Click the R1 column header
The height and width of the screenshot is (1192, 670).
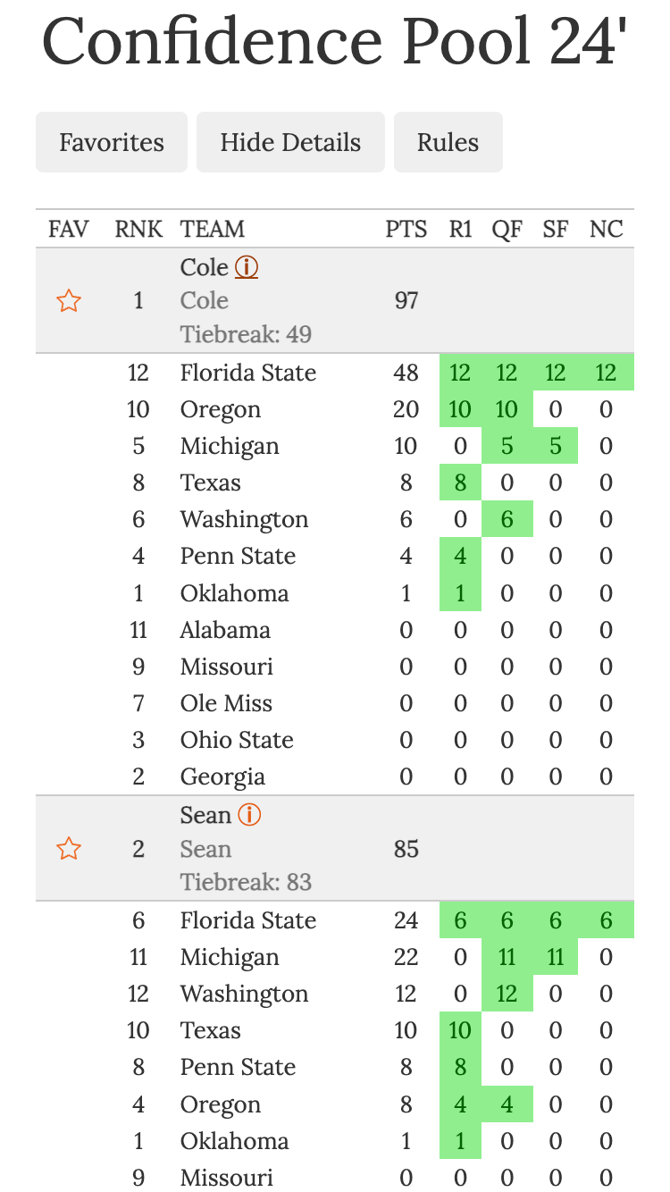coord(460,229)
